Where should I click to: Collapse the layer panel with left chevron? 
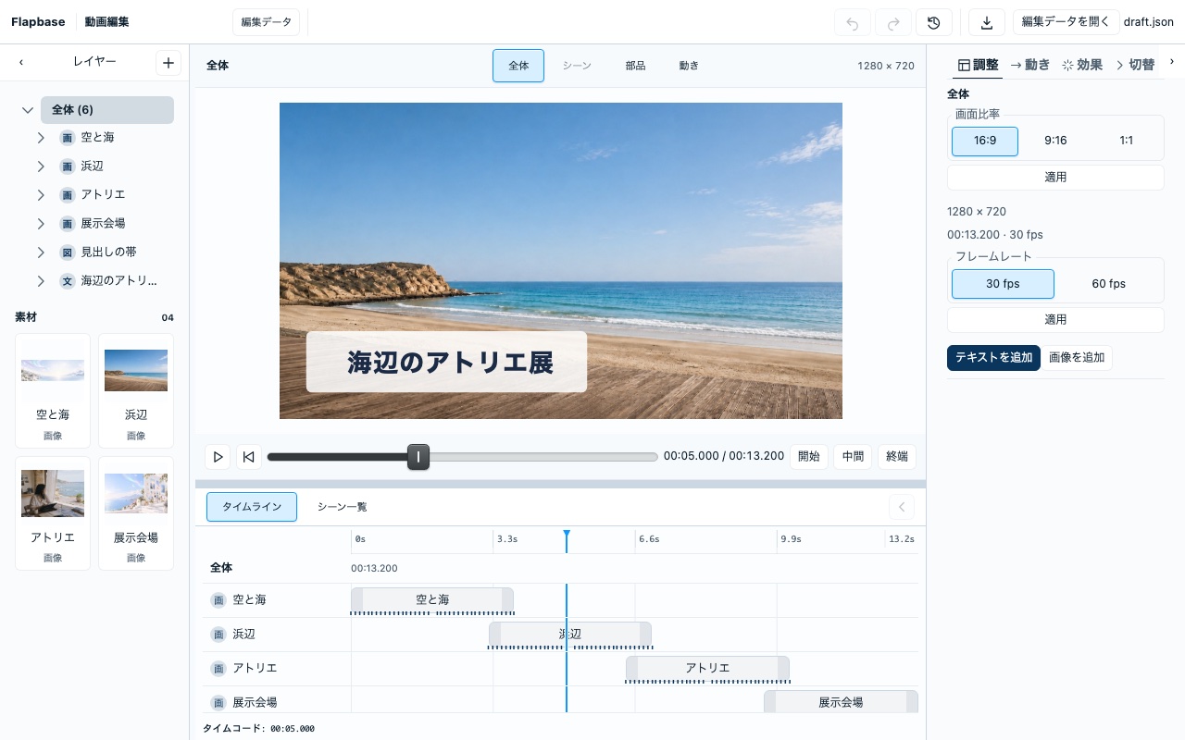pyautogui.click(x=21, y=62)
